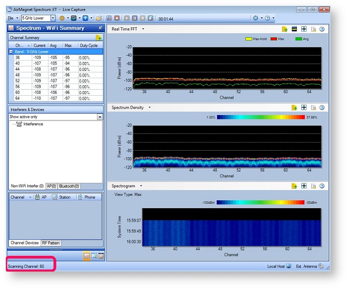The image size is (347, 288).
Task: Open the 5 GHz Lower band dropdown
Action: pyautogui.click(x=53, y=18)
